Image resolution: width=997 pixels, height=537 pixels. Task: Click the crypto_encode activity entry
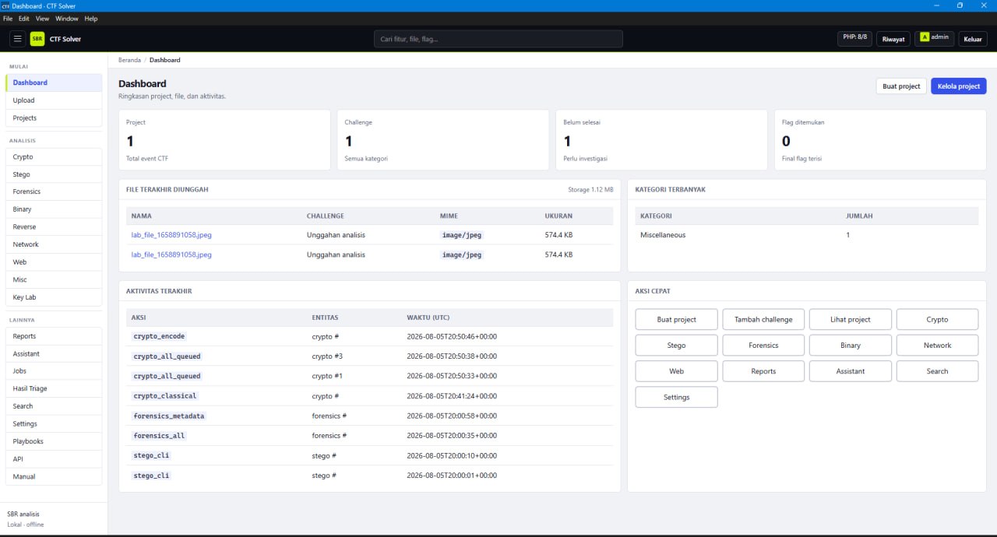(159, 336)
